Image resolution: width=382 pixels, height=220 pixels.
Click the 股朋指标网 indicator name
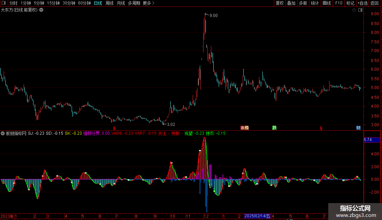point(16,133)
